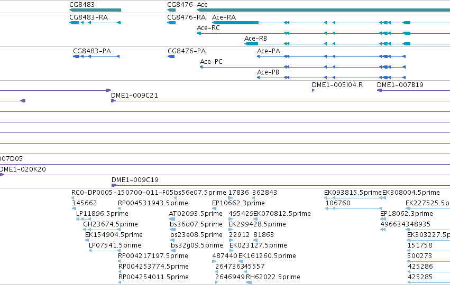Click the 81863 feature label
Image resolution: width=450 pixels, height=285 pixels.
click(x=263, y=235)
